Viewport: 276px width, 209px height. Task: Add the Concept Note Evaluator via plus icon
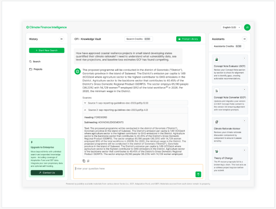[245, 58]
